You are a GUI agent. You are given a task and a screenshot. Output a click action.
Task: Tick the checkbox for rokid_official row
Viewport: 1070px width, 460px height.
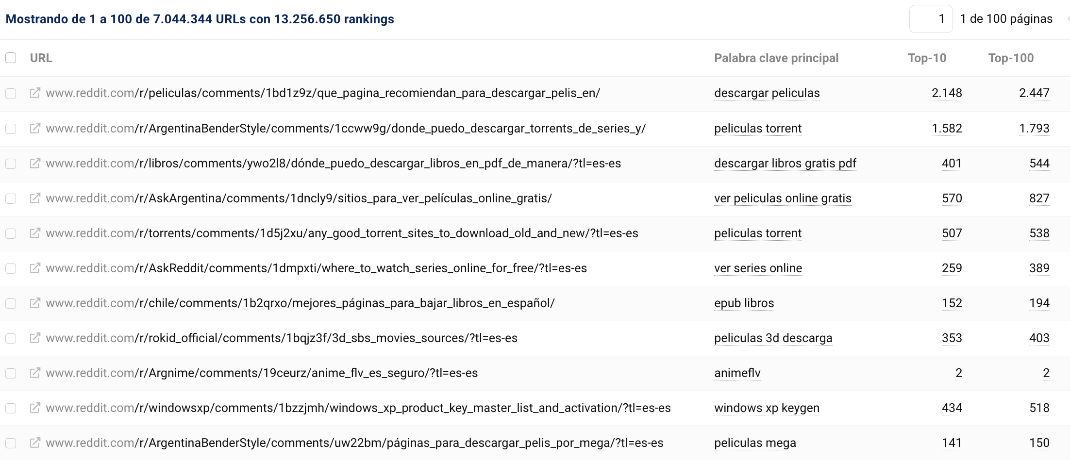pos(11,338)
